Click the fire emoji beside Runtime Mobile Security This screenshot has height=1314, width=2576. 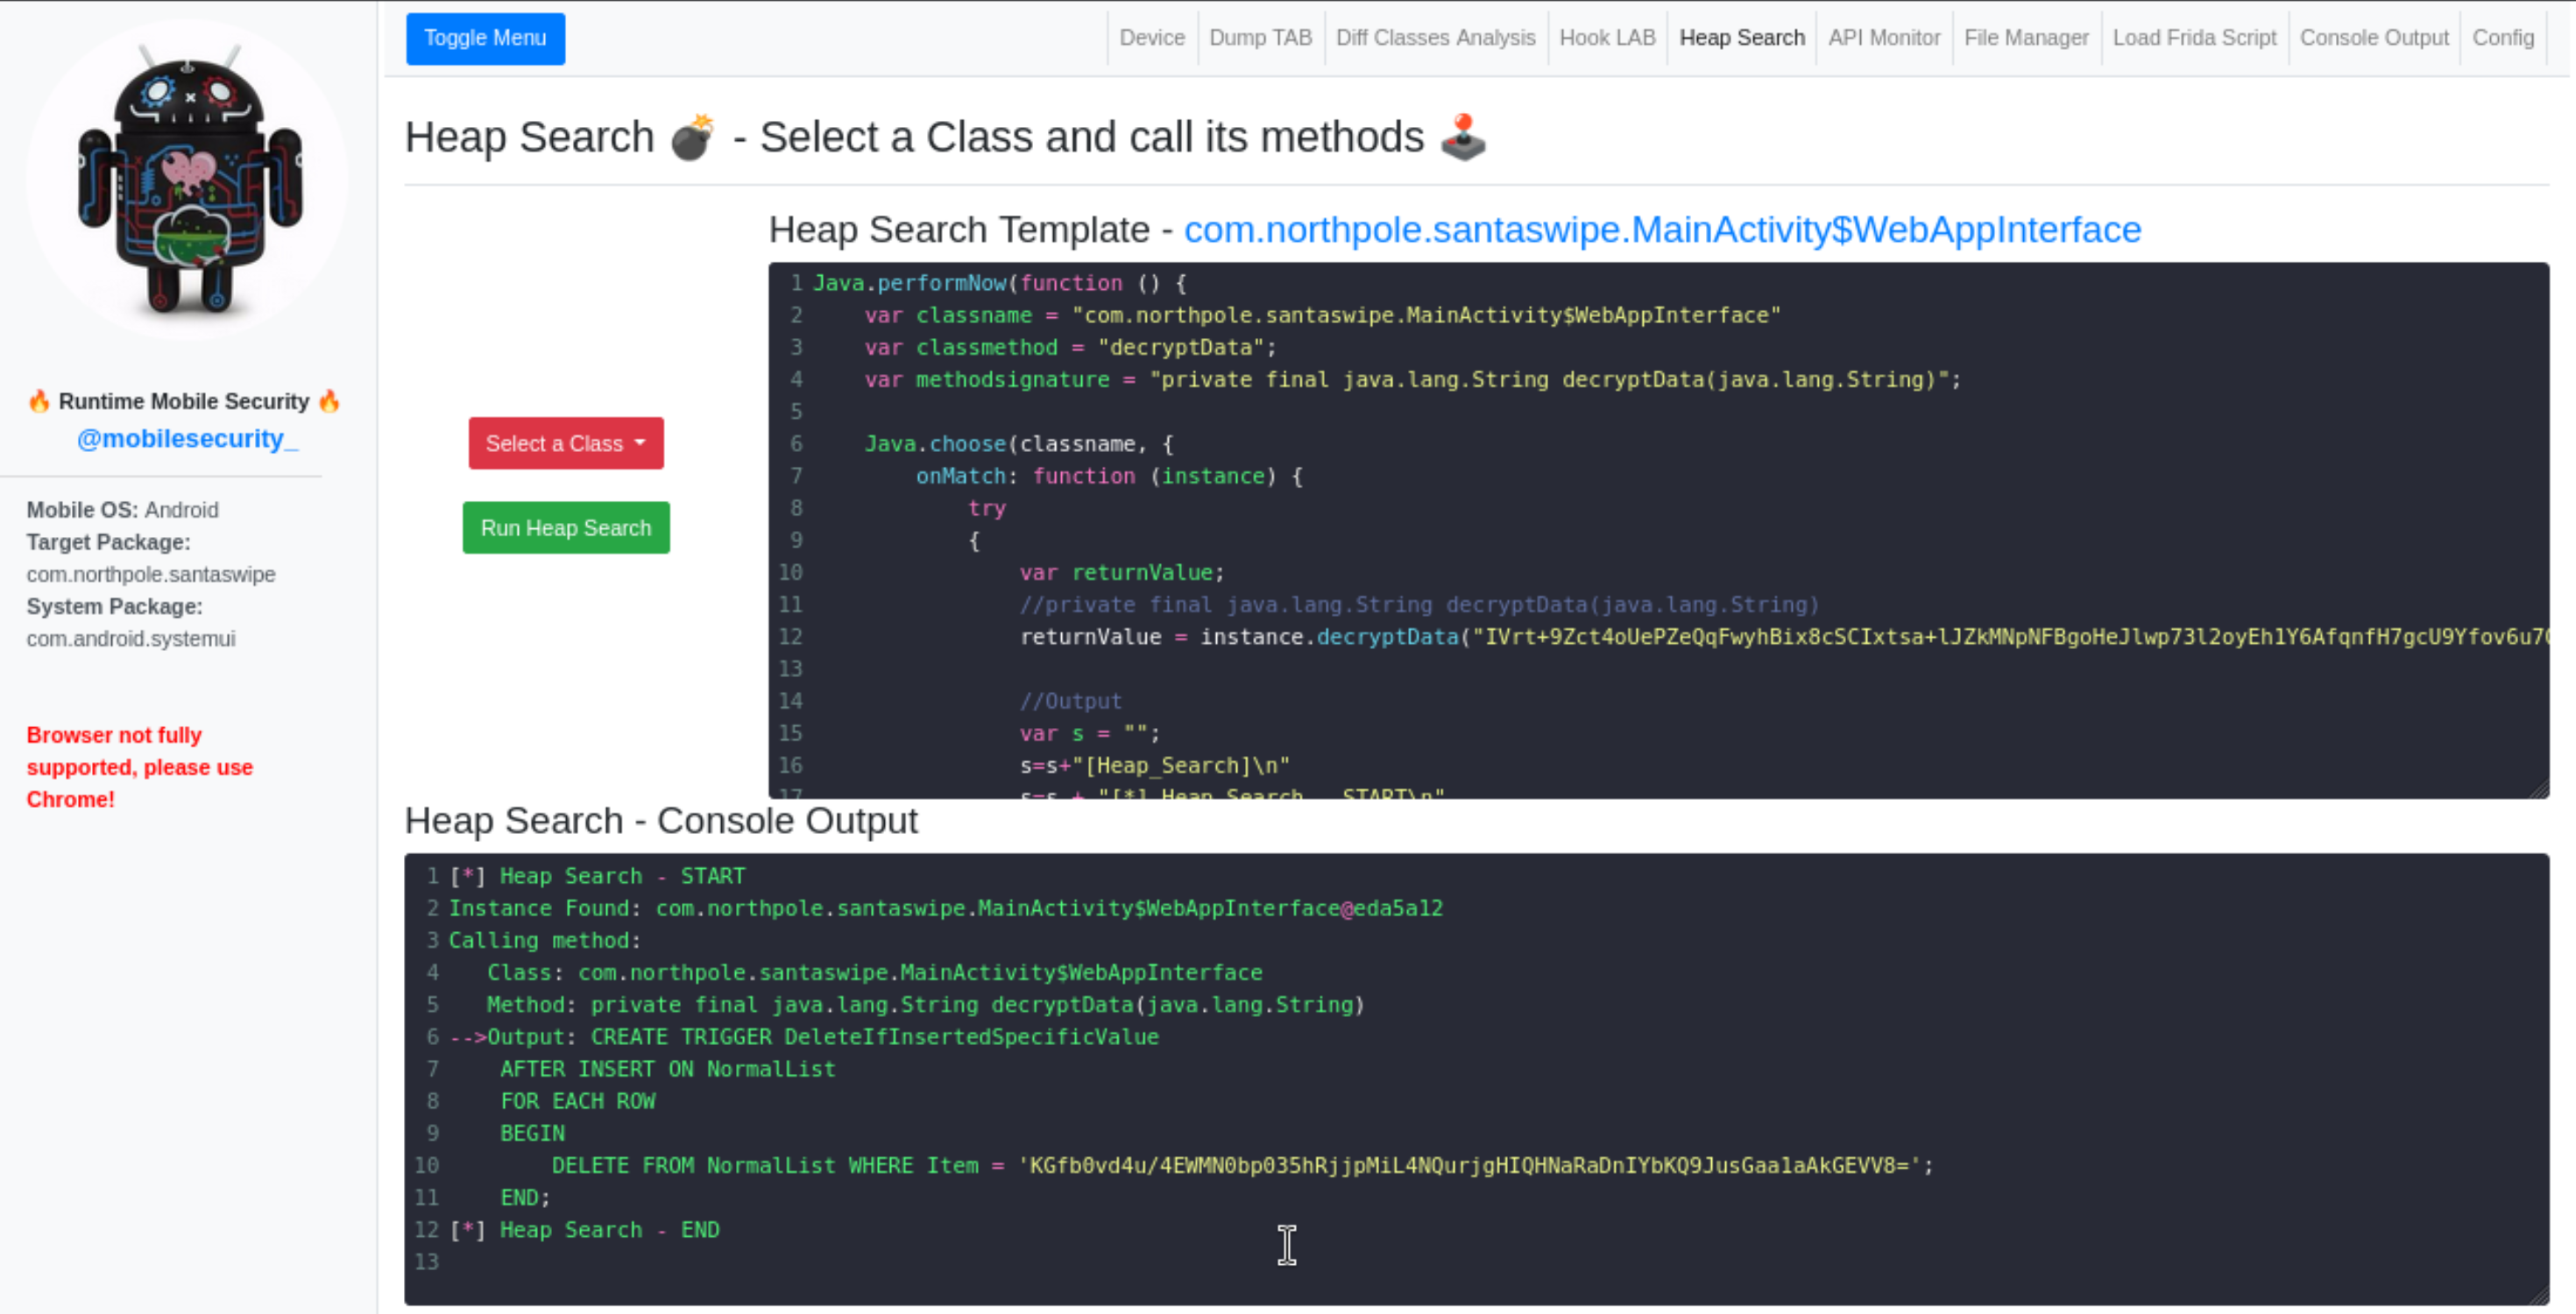39,401
